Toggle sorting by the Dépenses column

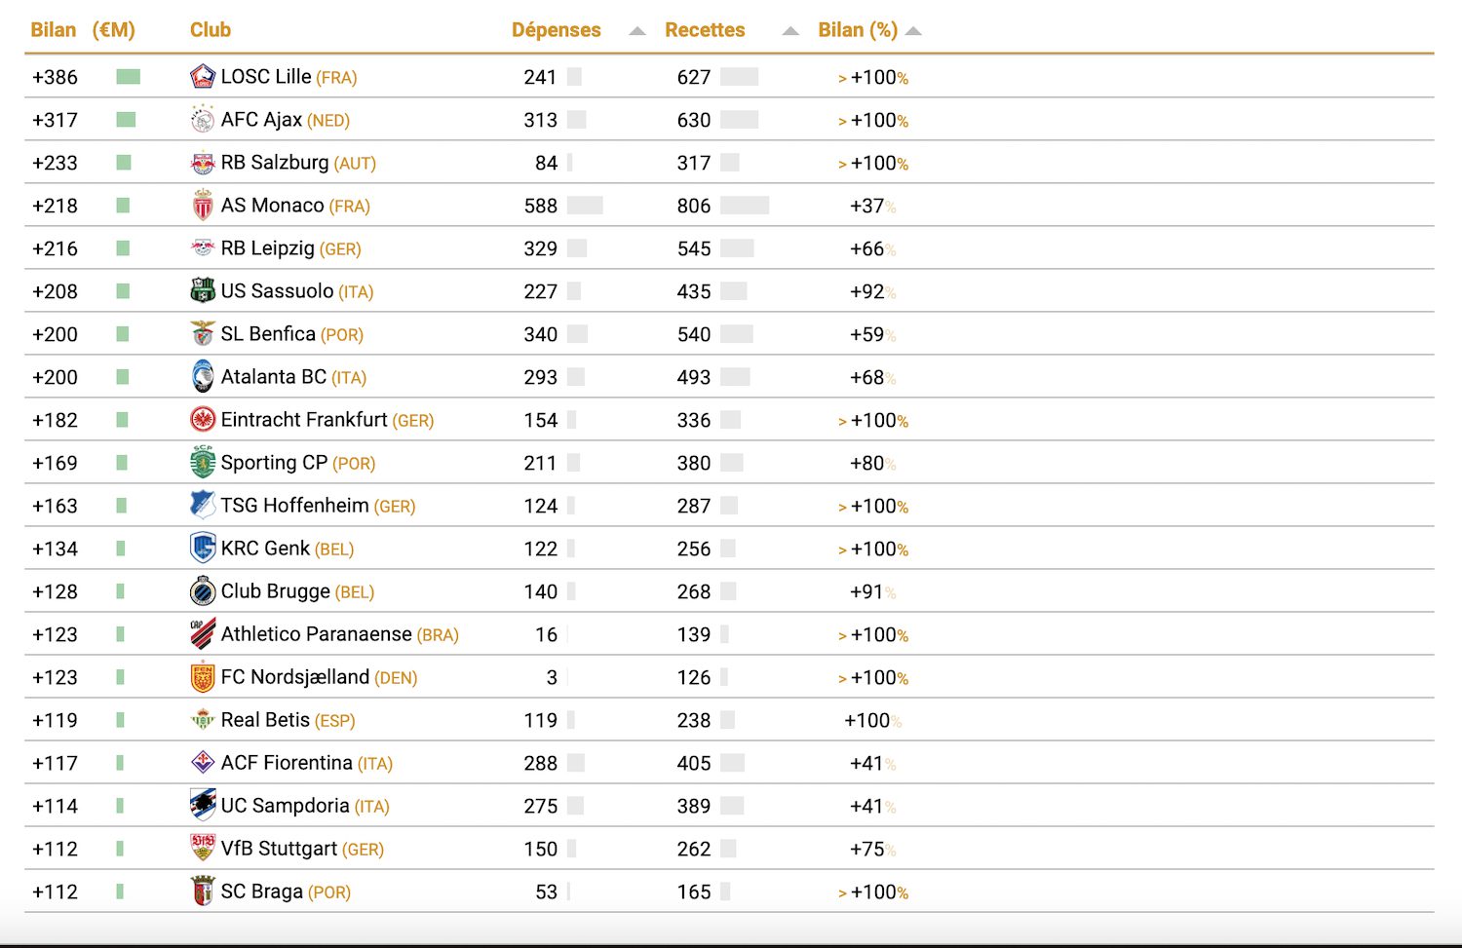click(556, 29)
